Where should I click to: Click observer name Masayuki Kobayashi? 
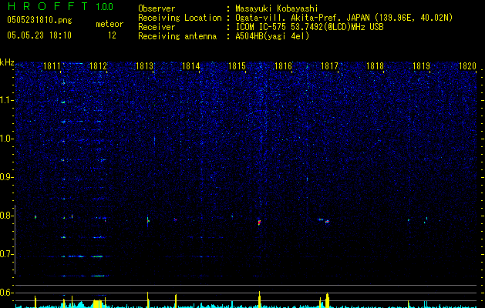point(277,9)
